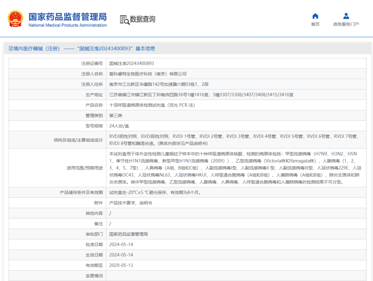This screenshot has width=373, height=281.
Task: Click the product name 十项呼吸道病原体检测试剂盒
Action: [x=152, y=105]
